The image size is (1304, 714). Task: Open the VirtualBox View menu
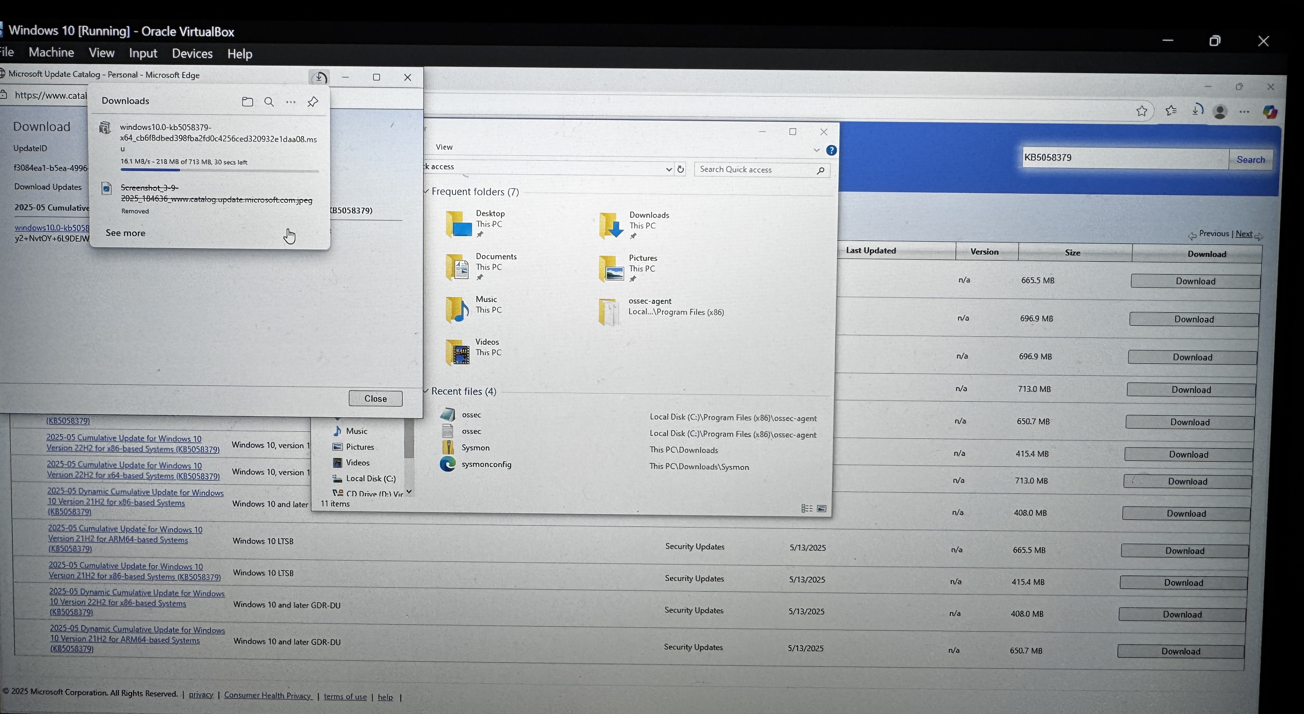pyautogui.click(x=101, y=53)
